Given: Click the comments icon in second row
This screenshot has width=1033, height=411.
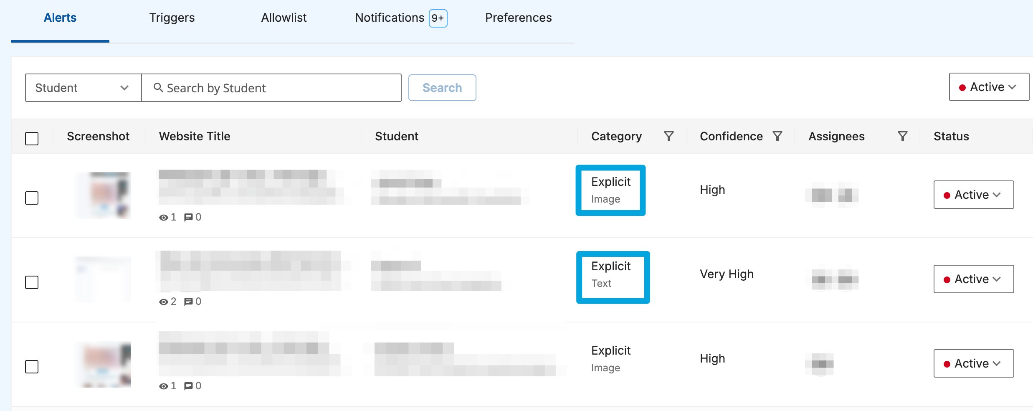Looking at the screenshot, I should pyautogui.click(x=188, y=302).
